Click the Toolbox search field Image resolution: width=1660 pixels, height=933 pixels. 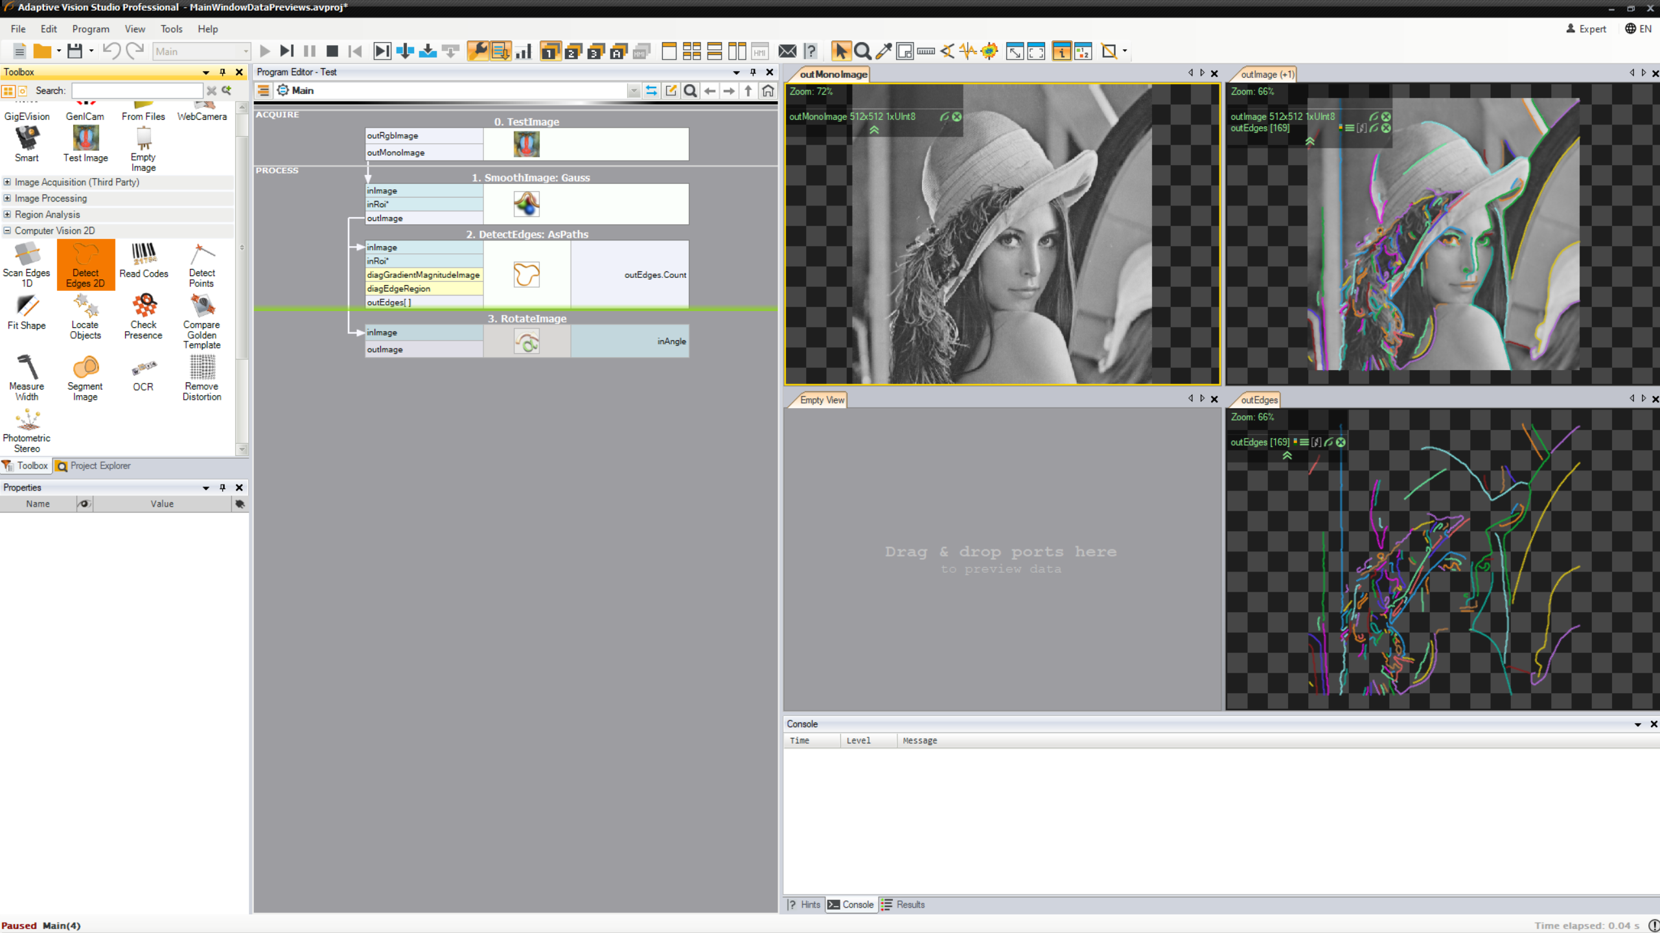pyautogui.click(x=137, y=91)
